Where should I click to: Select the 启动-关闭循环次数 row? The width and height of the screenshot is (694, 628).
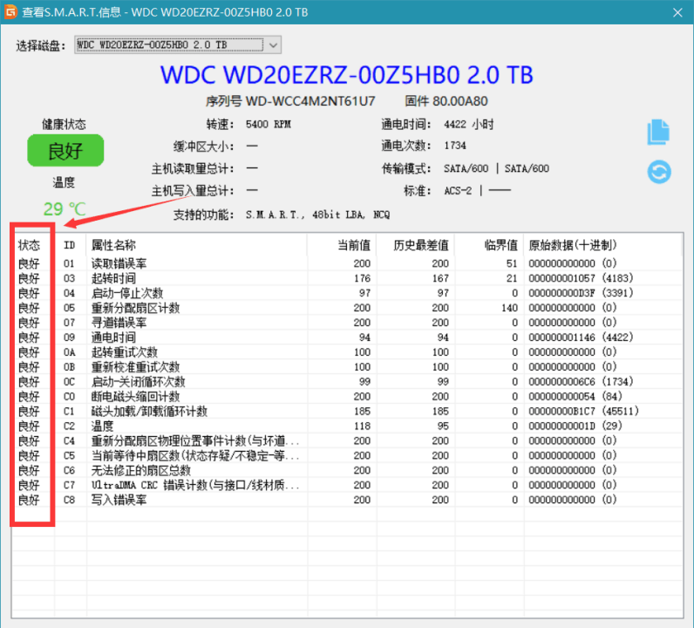pyautogui.click(x=347, y=381)
